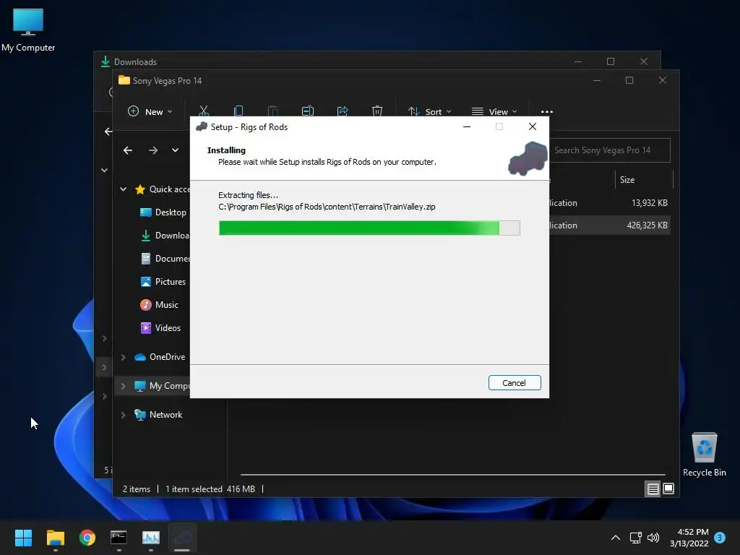Click the Share icon in Explorer toolbar

(x=343, y=111)
